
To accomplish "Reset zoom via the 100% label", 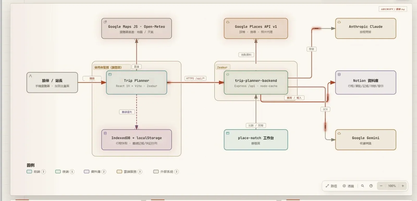I will point(392,186).
